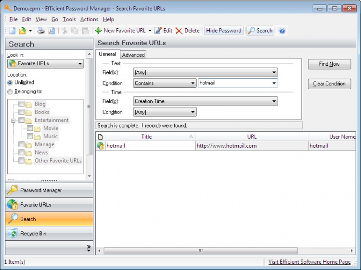This screenshot has width=361, height=270.
Task: Check the Other Favorite URLs checkbox
Action: (x=21, y=161)
